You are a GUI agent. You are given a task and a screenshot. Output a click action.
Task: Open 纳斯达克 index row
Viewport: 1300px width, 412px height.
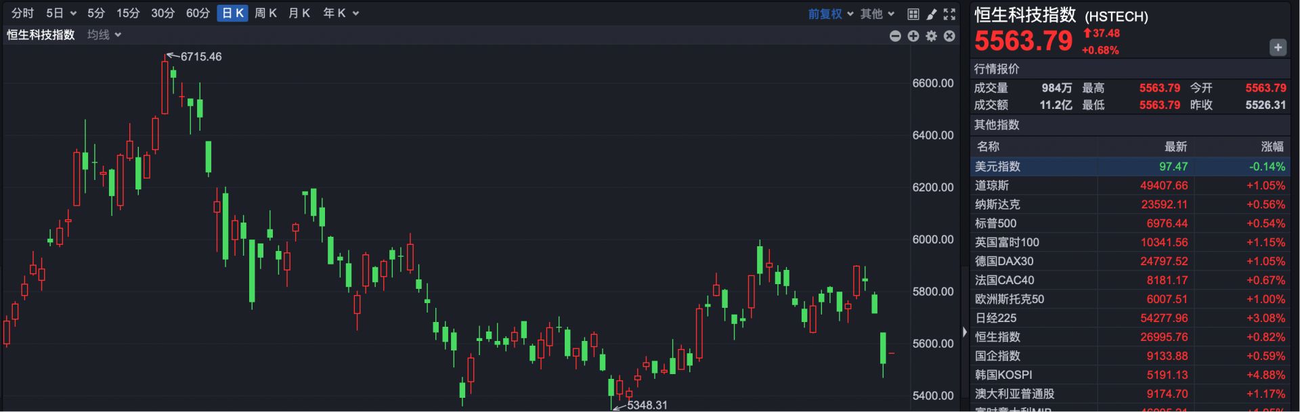[1129, 204]
